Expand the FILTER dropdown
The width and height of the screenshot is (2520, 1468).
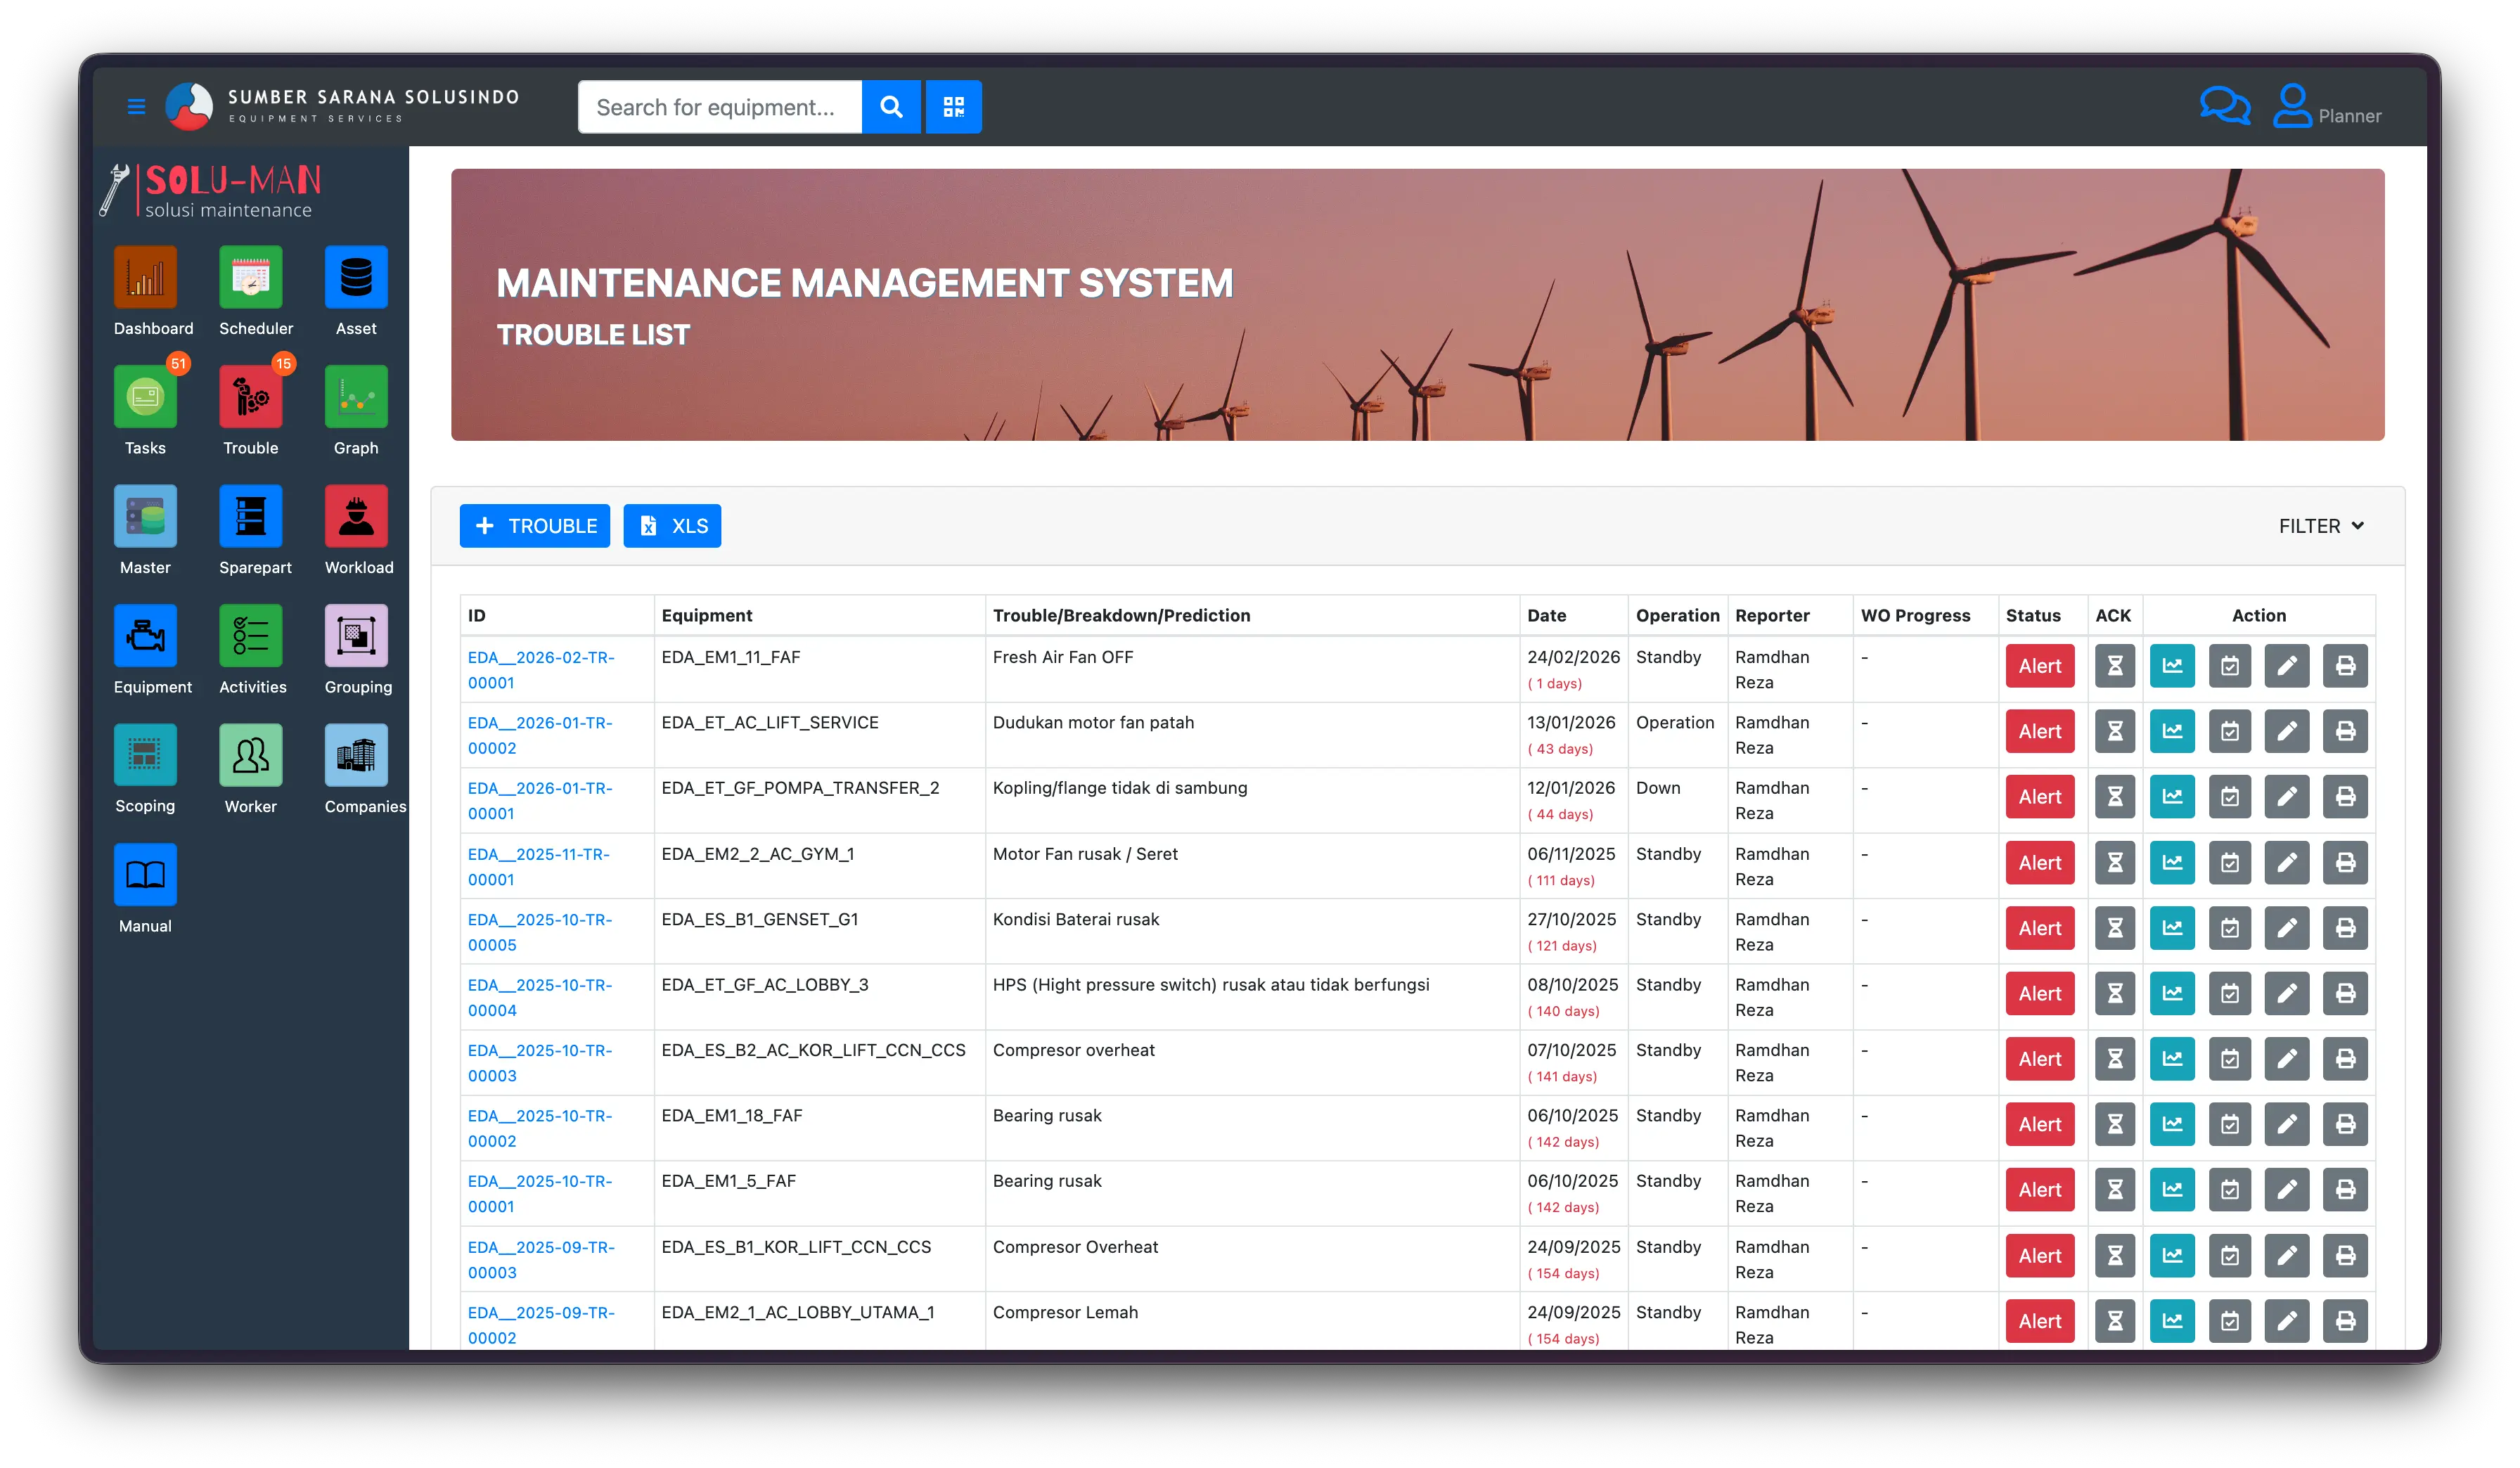(x=2320, y=526)
